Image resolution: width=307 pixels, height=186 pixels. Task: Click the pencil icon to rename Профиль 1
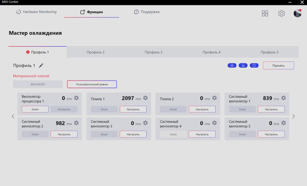coord(41,66)
